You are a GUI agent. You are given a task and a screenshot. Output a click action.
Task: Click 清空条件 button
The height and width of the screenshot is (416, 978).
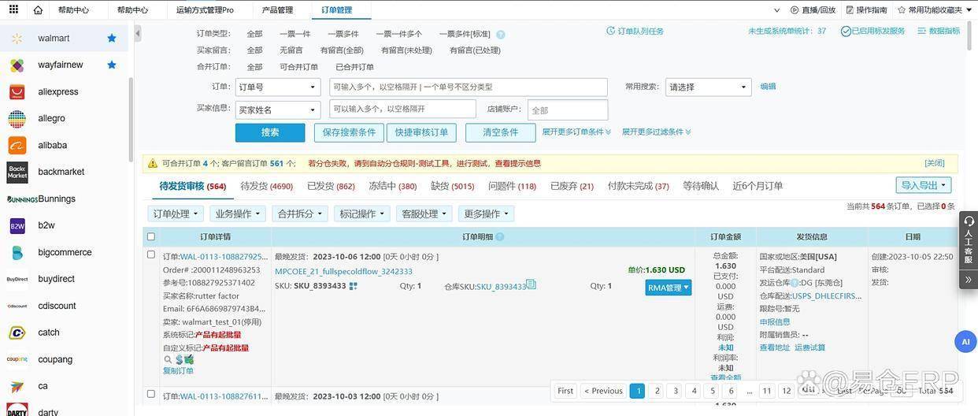[500, 132]
